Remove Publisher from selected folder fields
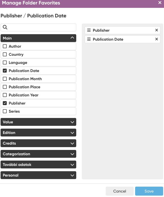Viewport: 164px width, 197px height. pyautogui.click(x=156, y=30)
